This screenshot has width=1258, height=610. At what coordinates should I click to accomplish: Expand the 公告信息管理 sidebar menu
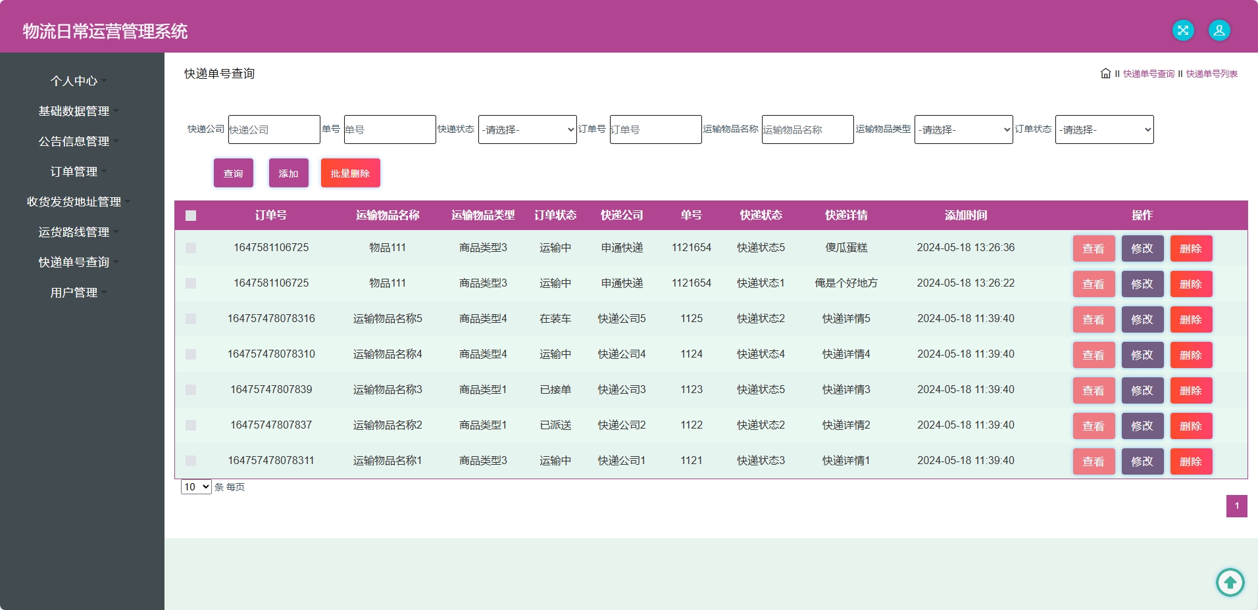pyautogui.click(x=78, y=141)
